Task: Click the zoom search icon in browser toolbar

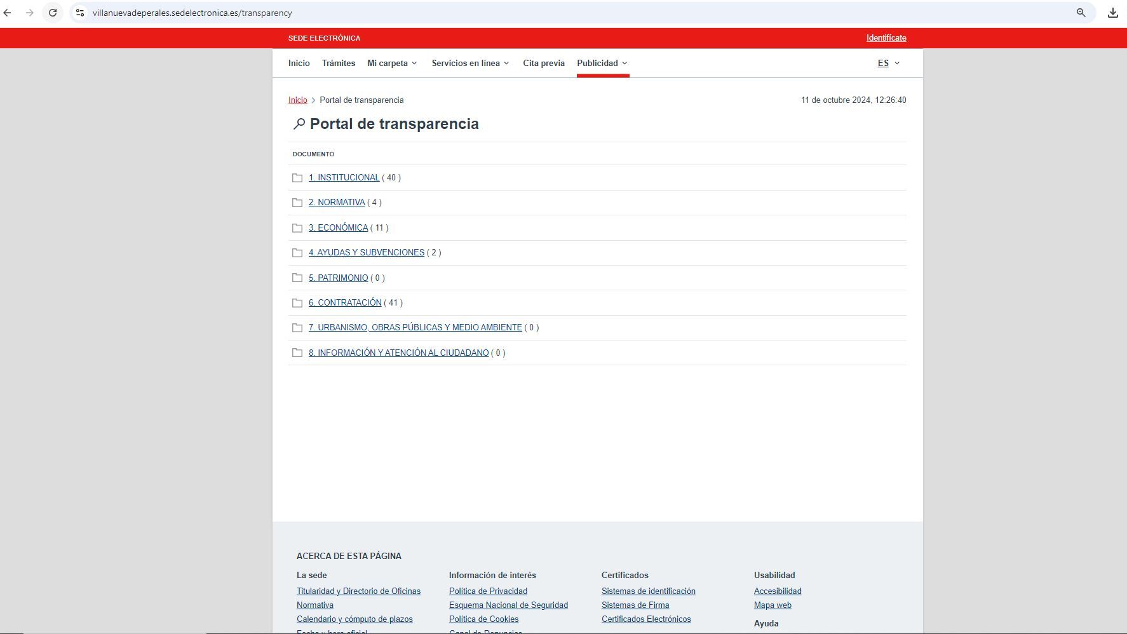Action: (x=1081, y=12)
